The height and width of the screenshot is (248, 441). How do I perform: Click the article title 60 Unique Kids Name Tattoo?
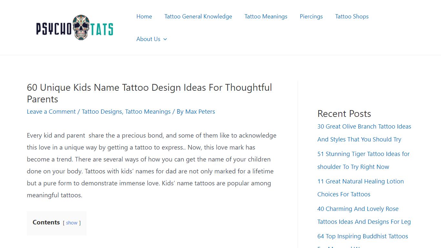point(149,93)
